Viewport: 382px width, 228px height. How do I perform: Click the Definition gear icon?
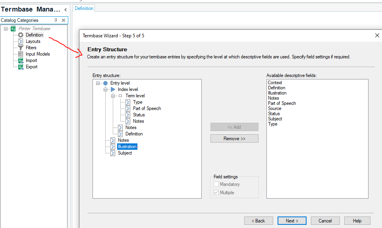pyautogui.click(x=21, y=35)
